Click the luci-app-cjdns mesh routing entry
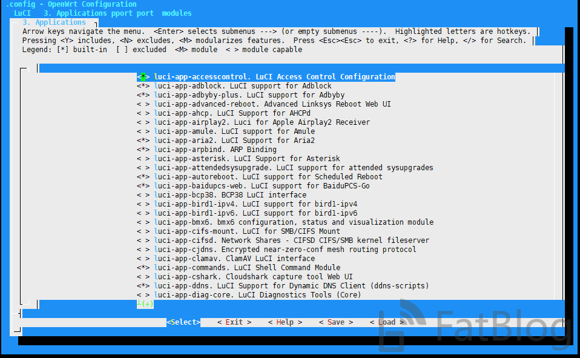 285,250
